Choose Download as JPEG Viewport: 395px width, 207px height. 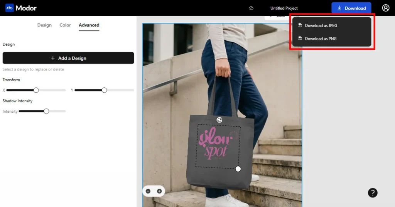click(331, 25)
